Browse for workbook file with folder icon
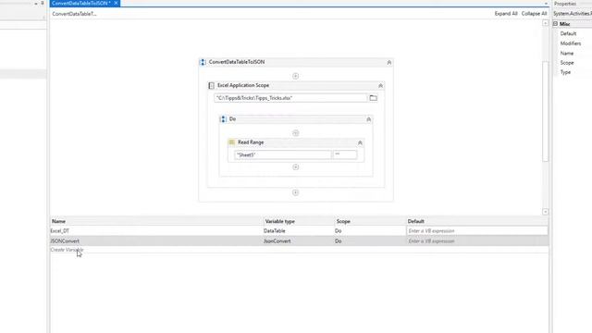The height and width of the screenshot is (333, 592). pyautogui.click(x=373, y=98)
